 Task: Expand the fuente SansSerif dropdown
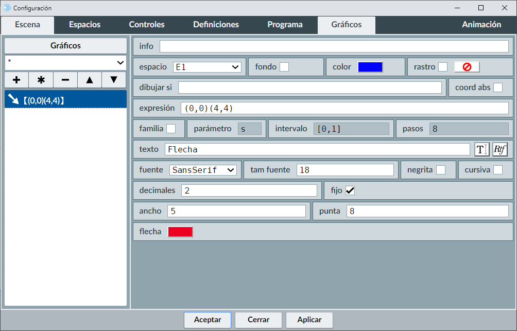point(203,170)
